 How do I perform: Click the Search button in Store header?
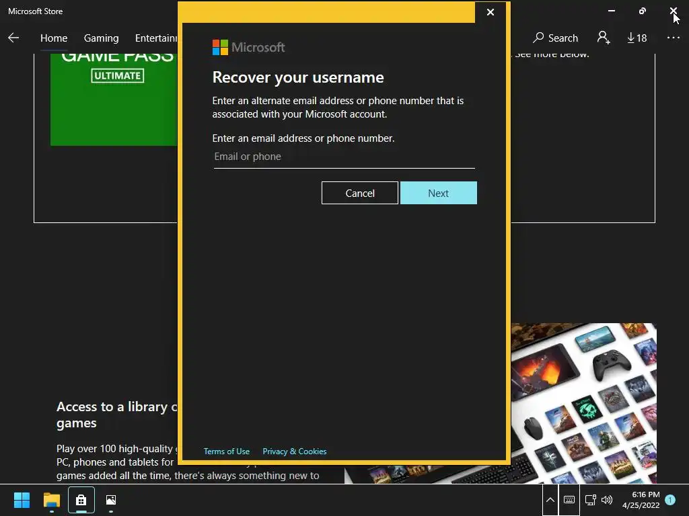click(x=555, y=38)
